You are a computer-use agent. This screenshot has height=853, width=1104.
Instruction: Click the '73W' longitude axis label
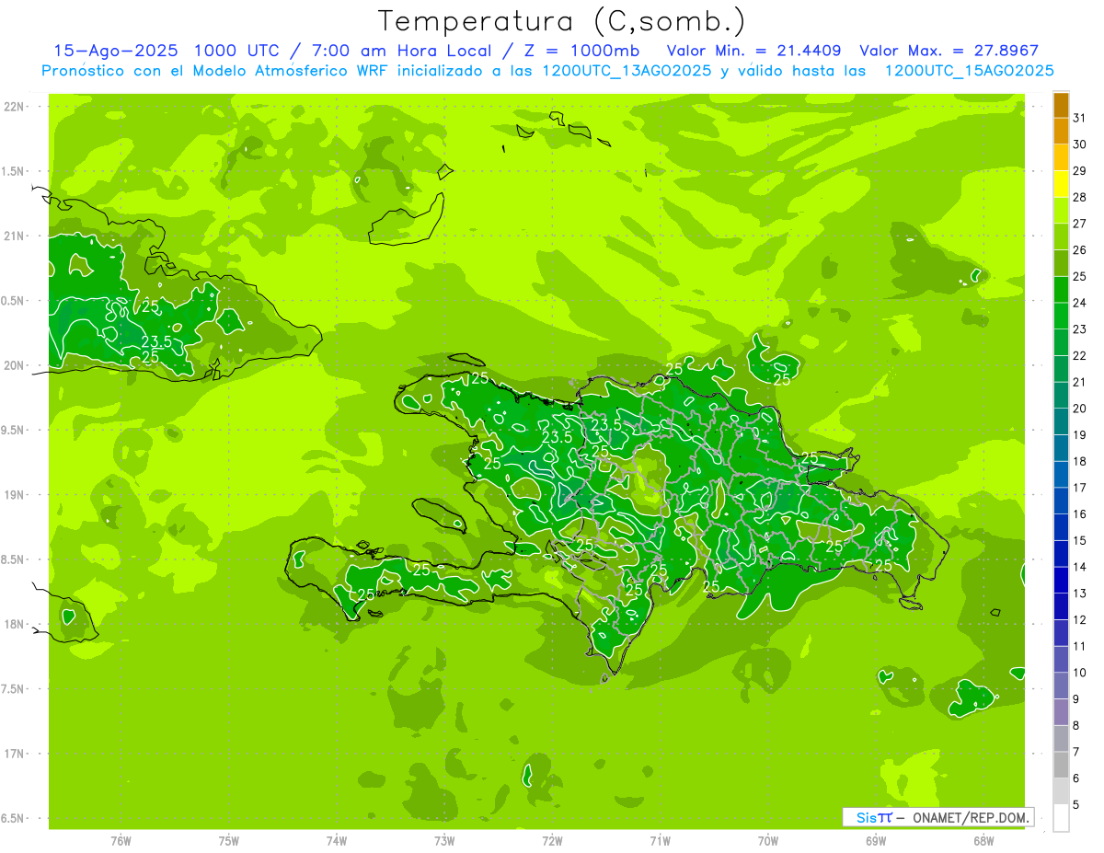[444, 840]
